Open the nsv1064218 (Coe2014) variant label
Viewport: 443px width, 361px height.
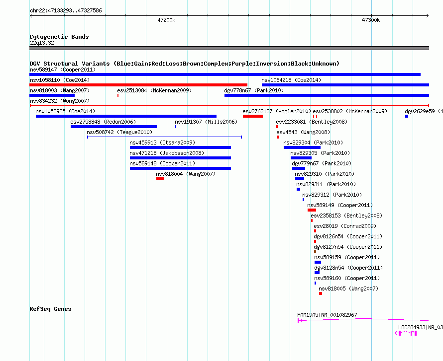(x=291, y=80)
